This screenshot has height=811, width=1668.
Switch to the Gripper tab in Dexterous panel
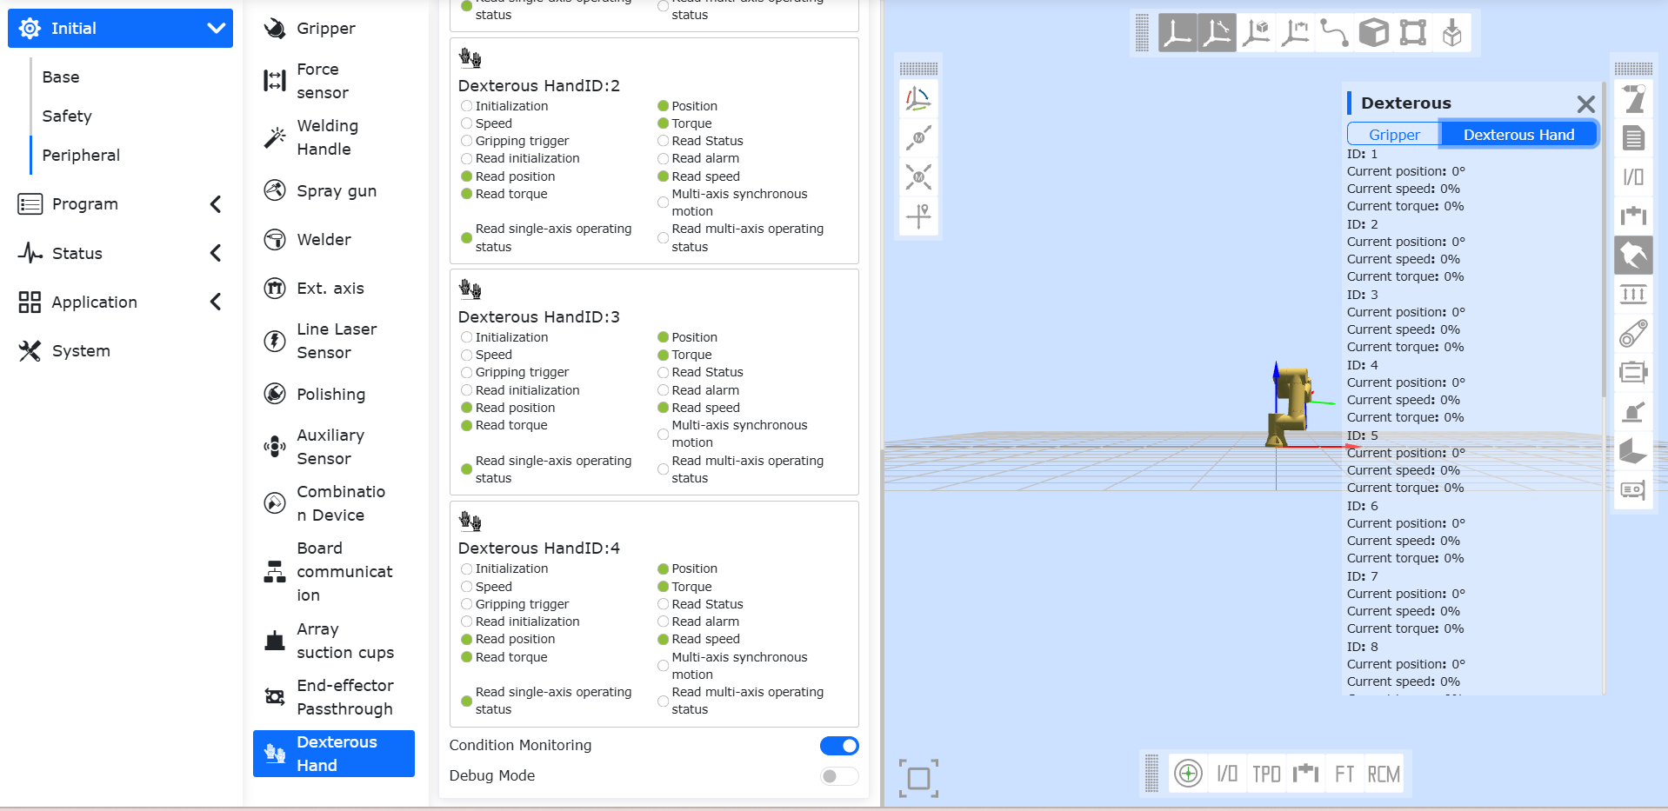click(1394, 135)
